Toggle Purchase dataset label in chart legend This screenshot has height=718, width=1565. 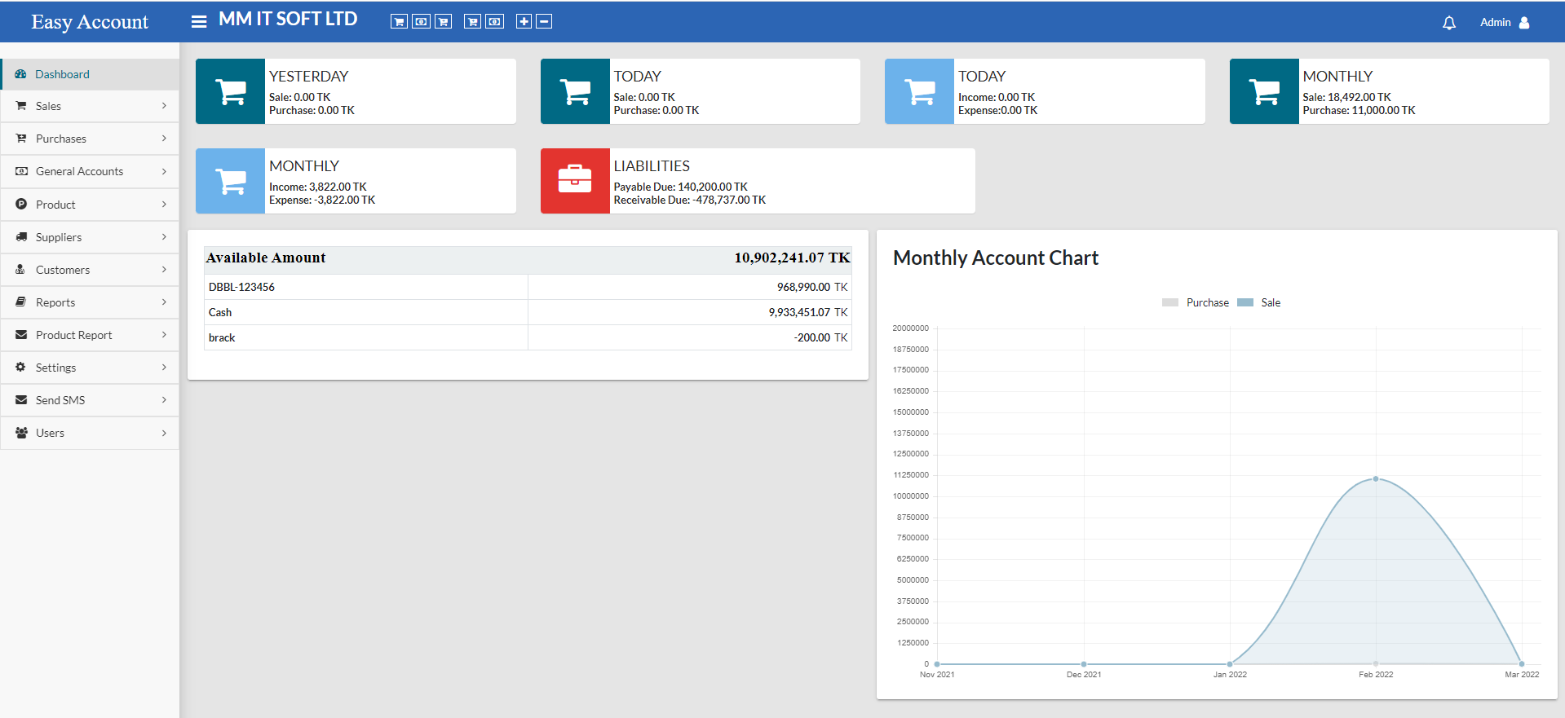[x=1207, y=302]
